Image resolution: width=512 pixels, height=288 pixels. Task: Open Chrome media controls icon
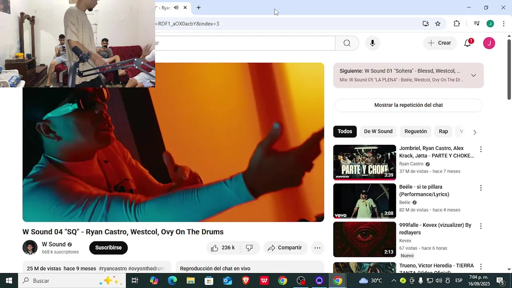pyautogui.click(x=476, y=24)
